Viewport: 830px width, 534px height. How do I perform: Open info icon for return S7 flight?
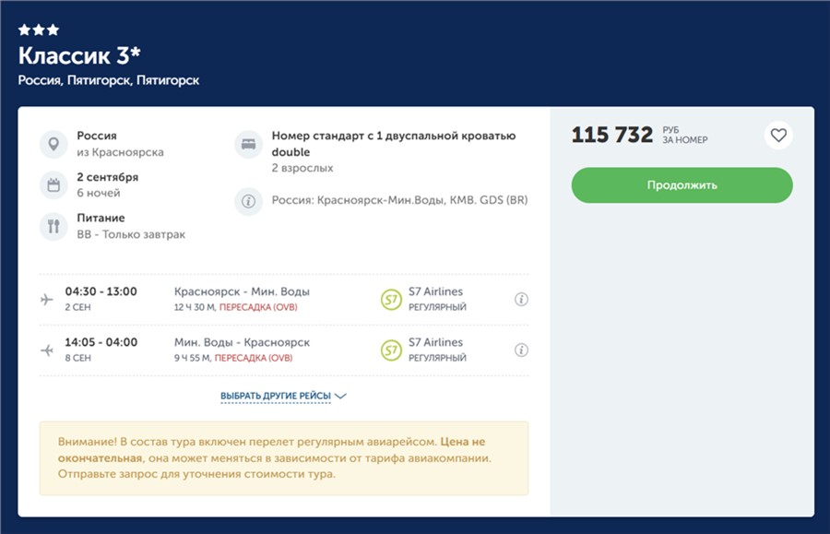click(x=521, y=350)
